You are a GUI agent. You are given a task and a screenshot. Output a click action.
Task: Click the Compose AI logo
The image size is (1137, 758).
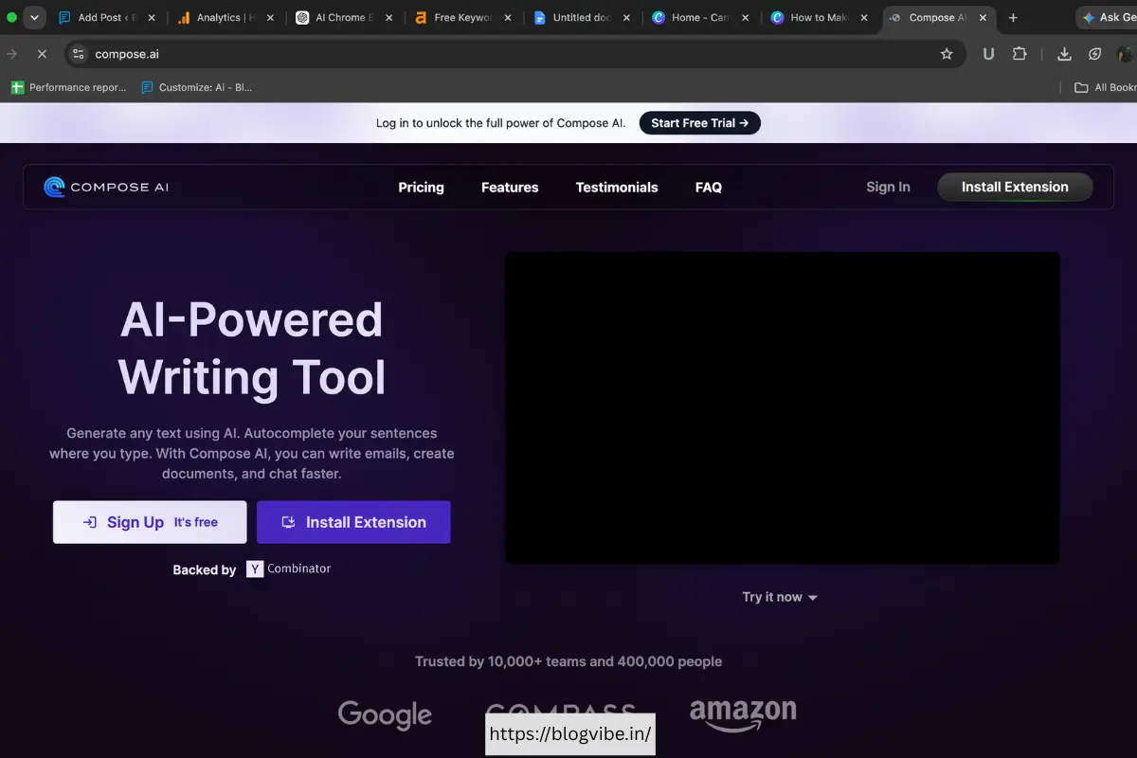pyautogui.click(x=106, y=187)
